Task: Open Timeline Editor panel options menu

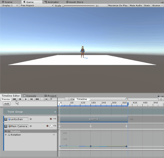Action: pyautogui.click(x=162, y=96)
